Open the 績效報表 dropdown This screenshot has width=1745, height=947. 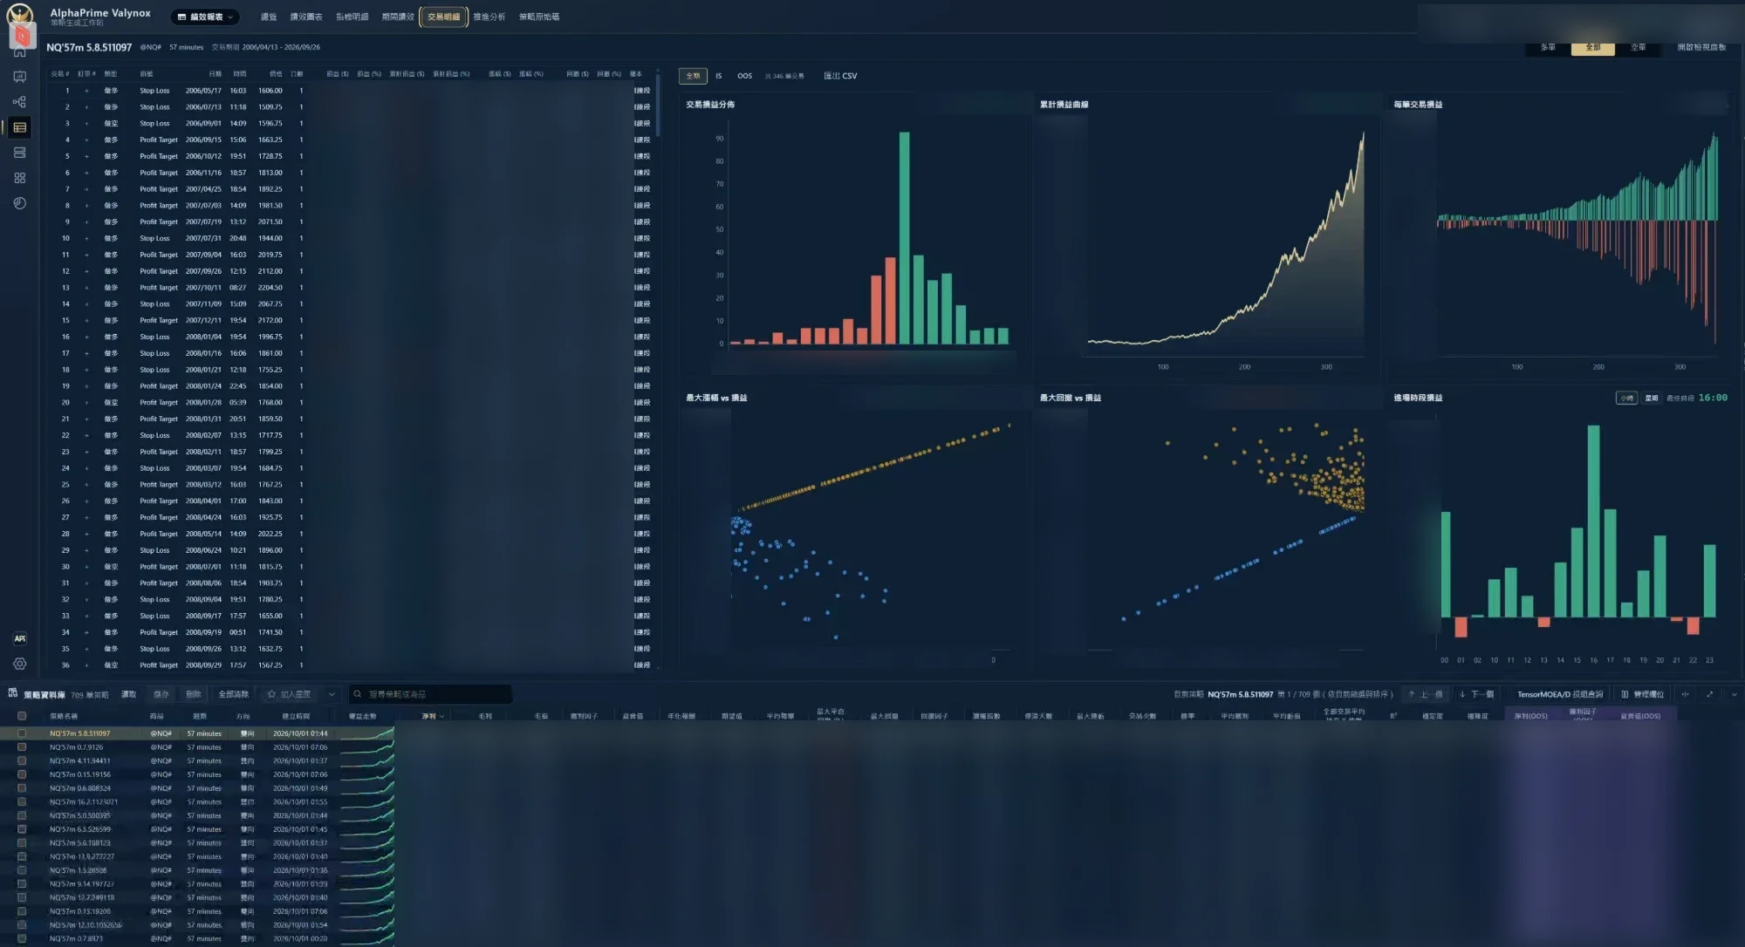tap(206, 17)
